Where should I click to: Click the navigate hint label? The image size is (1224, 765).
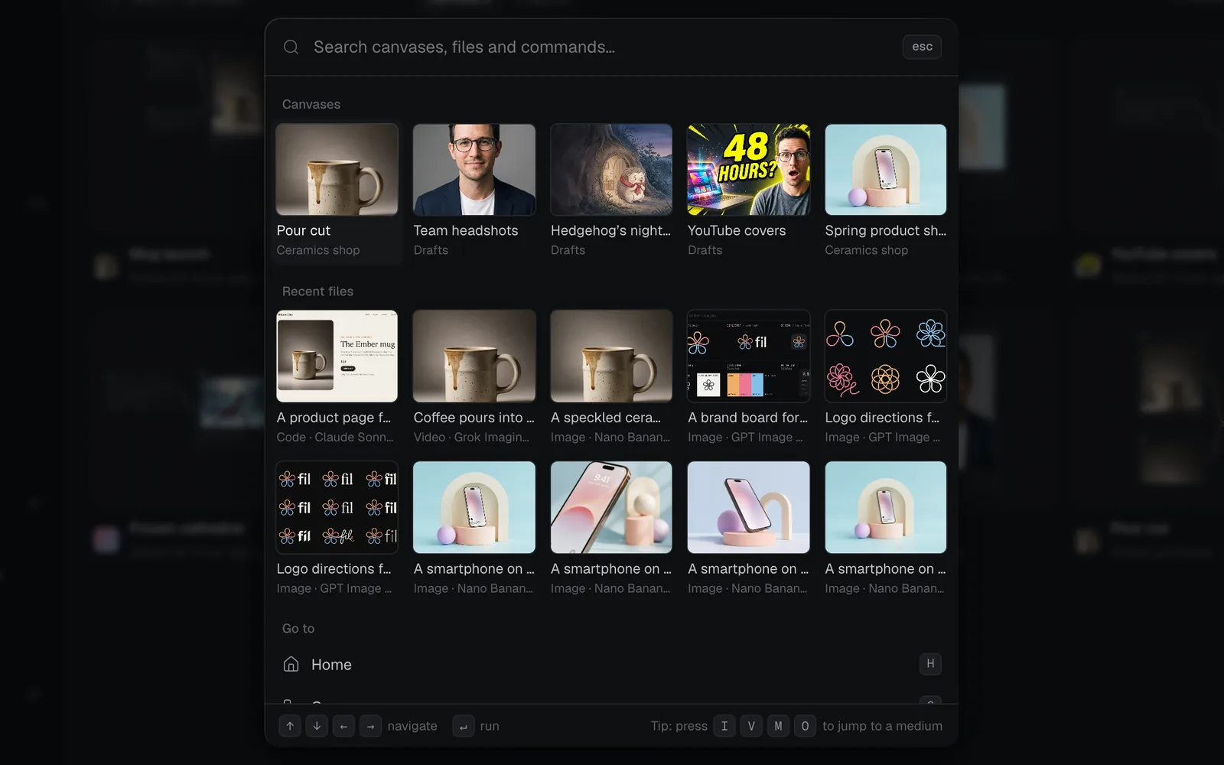pos(412,726)
